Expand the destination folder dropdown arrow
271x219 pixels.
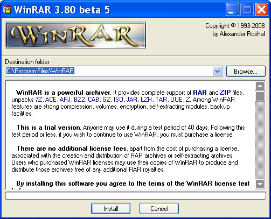click(x=218, y=72)
